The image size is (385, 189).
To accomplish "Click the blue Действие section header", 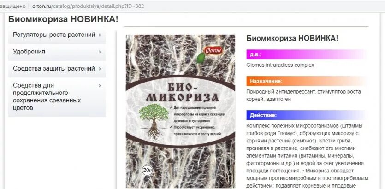I will pyautogui.click(x=307, y=115).
